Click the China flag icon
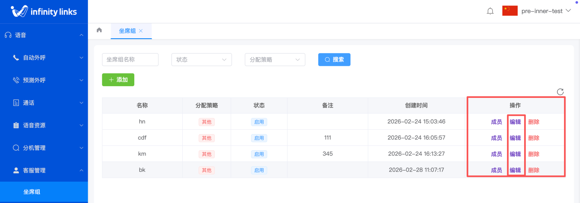The image size is (580, 203). 510,11
